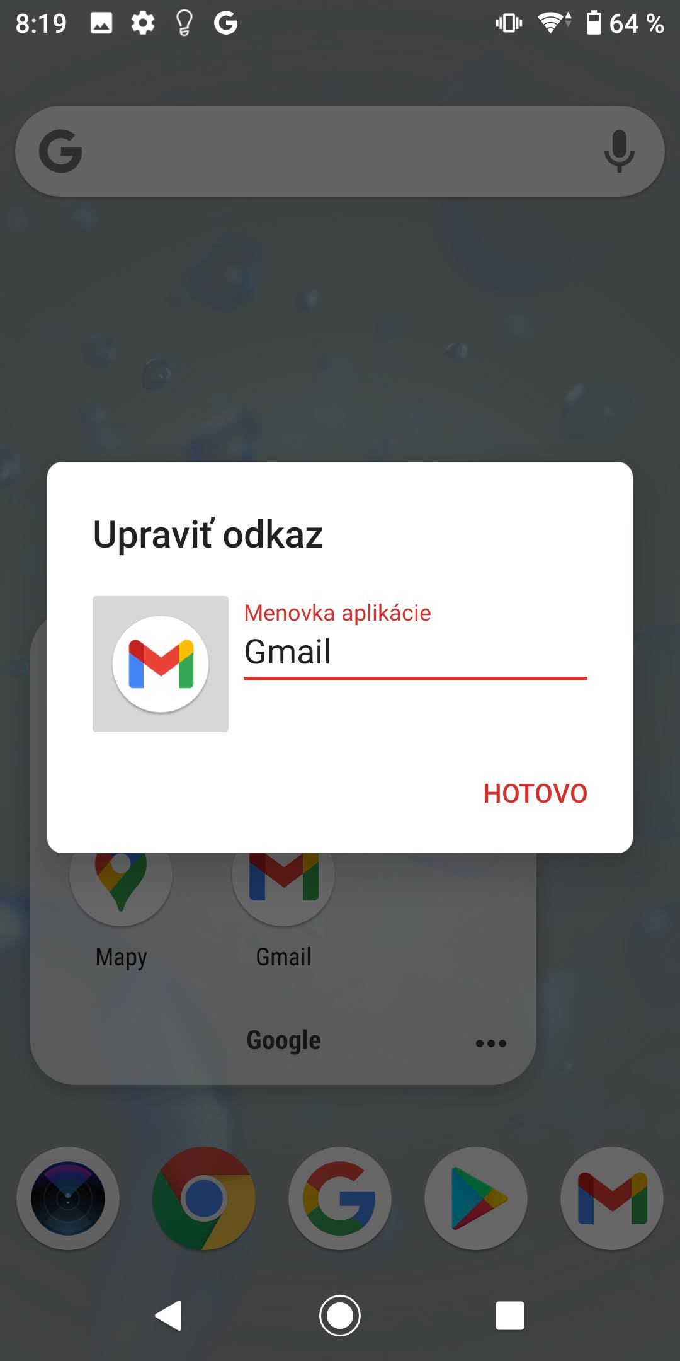This screenshot has width=680, height=1361.
Task: Tap the HOTOVO button
Action: coord(535,793)
